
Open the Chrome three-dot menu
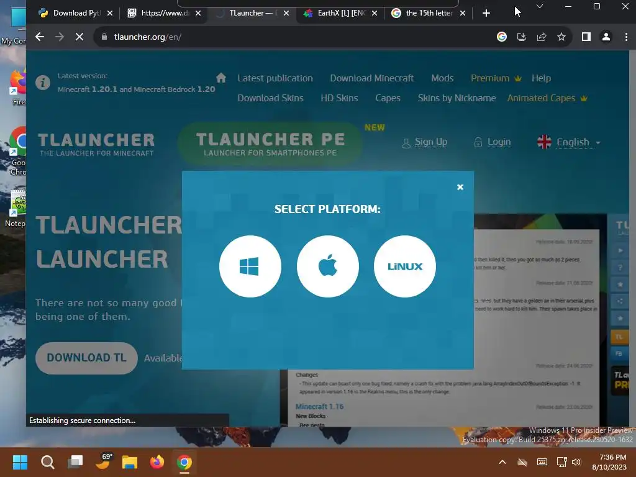point(626,37)
